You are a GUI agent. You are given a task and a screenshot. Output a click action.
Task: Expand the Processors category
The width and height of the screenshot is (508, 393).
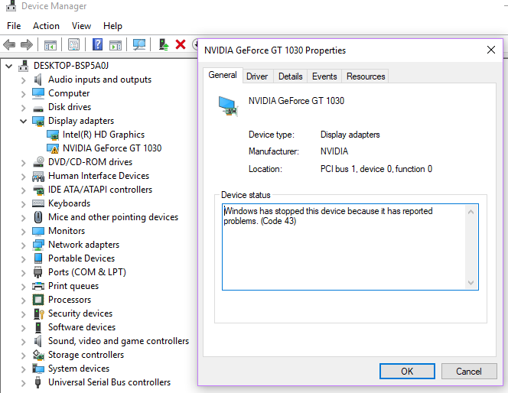click(x=23, y=300)
